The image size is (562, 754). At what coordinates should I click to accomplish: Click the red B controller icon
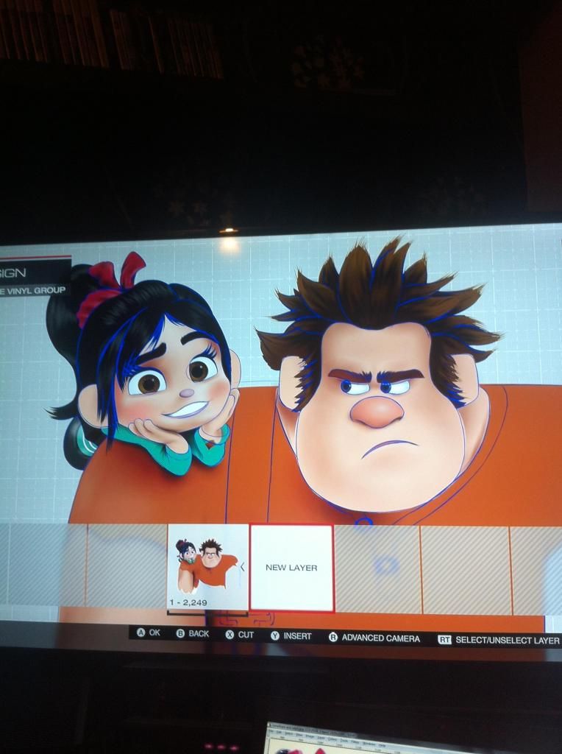coord(181,634)
